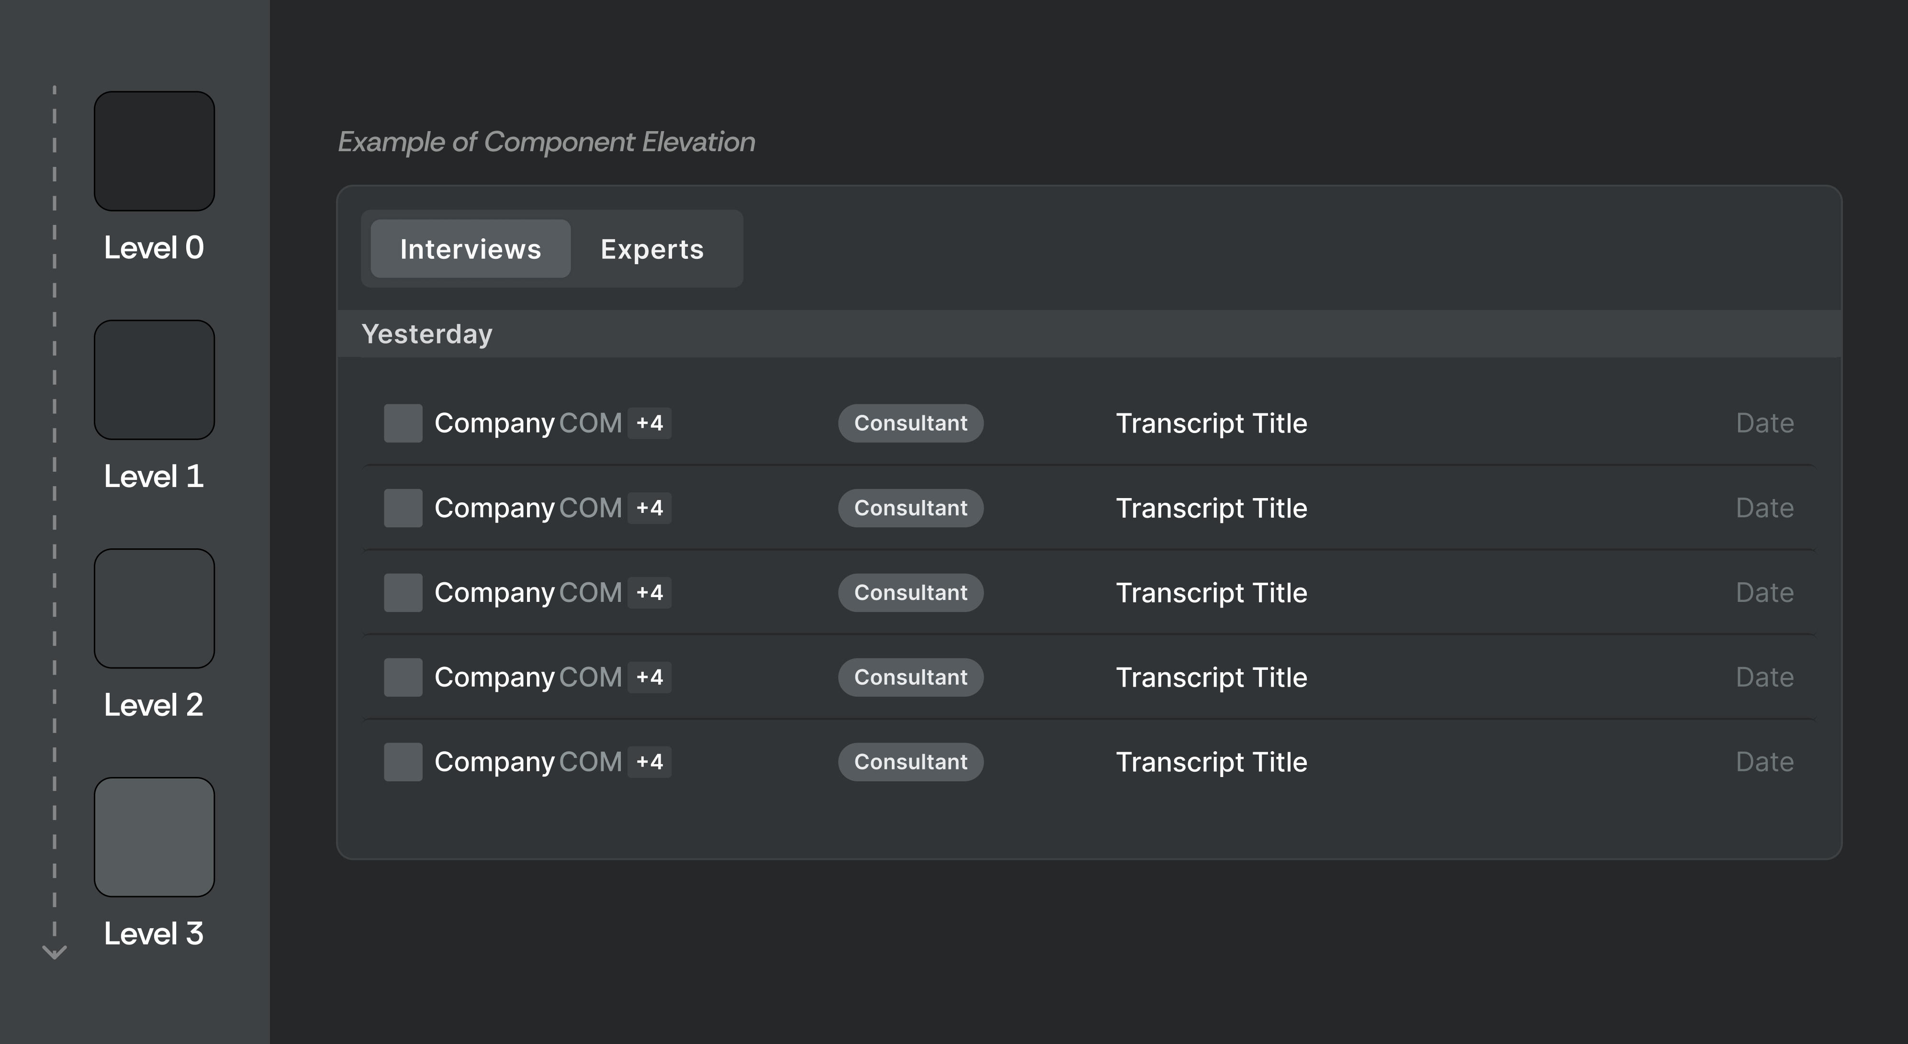Click the third row's company logo square
Image resolution: width=1908 pixels, height=1044 pixels.
[403, 592]
